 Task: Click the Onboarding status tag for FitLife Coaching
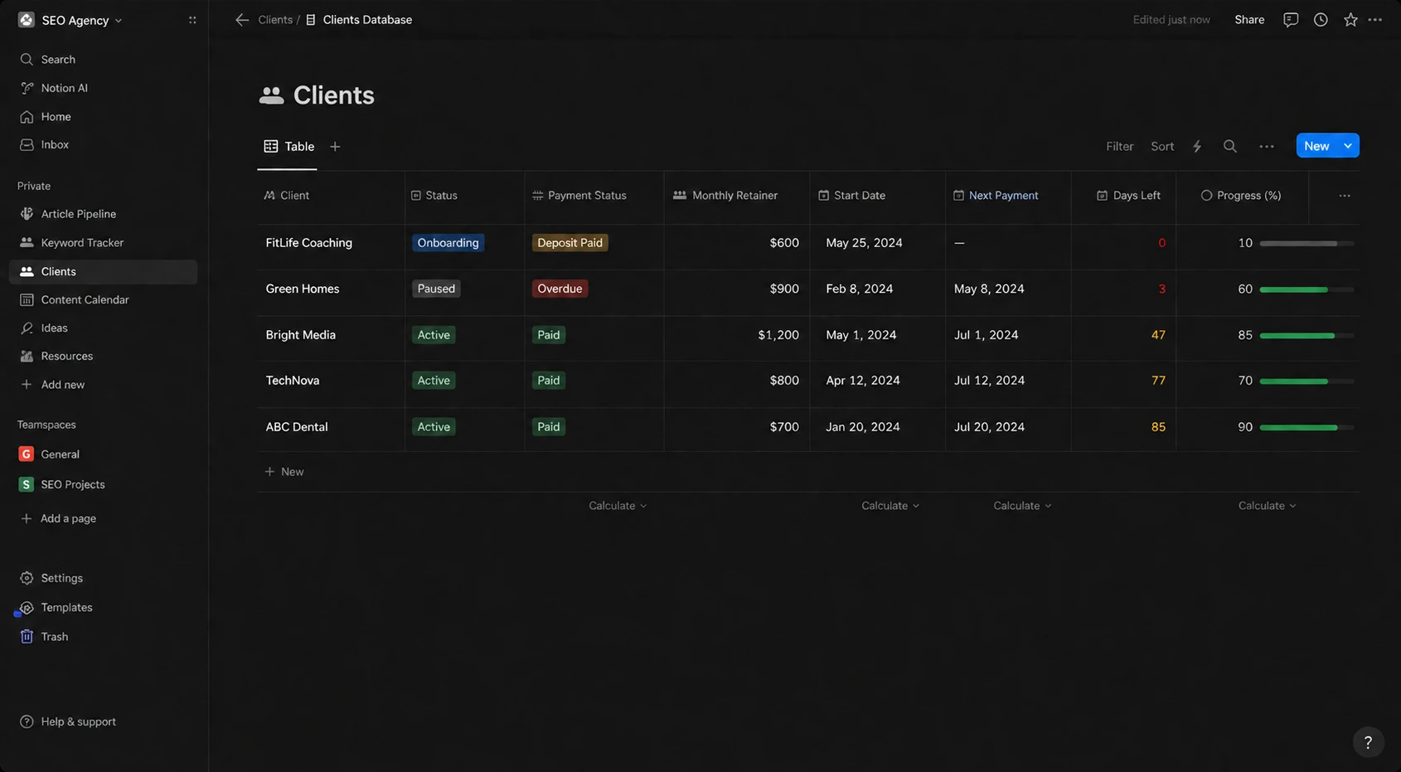coord(448,243)
